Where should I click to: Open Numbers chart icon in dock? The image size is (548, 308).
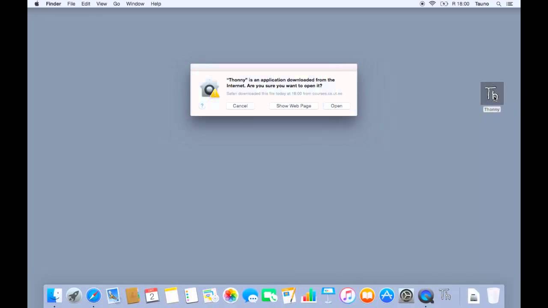[x=309, y=295]
